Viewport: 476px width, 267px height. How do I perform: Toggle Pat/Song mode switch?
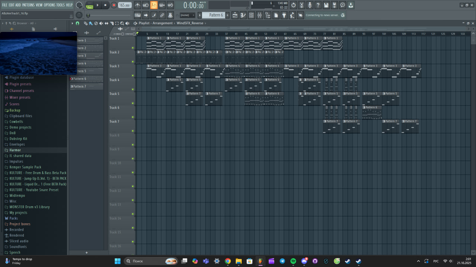coord(90,5)
